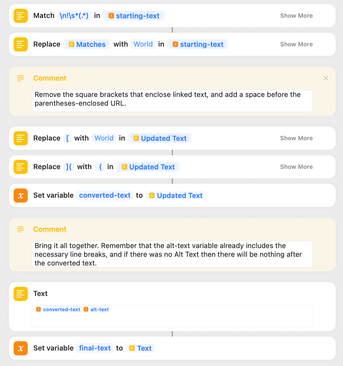The width and height of the screenshot is (343, 366).
Task: Click the orange Set variable final-text icon
Action: point(21,348)
